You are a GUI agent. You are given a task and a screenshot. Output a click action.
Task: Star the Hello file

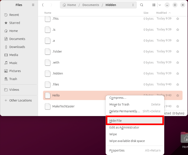[178, 95]
